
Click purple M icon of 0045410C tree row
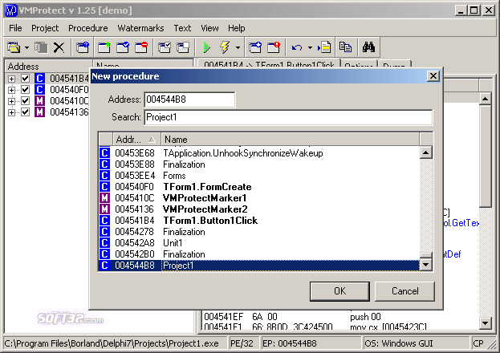point(39,101)
